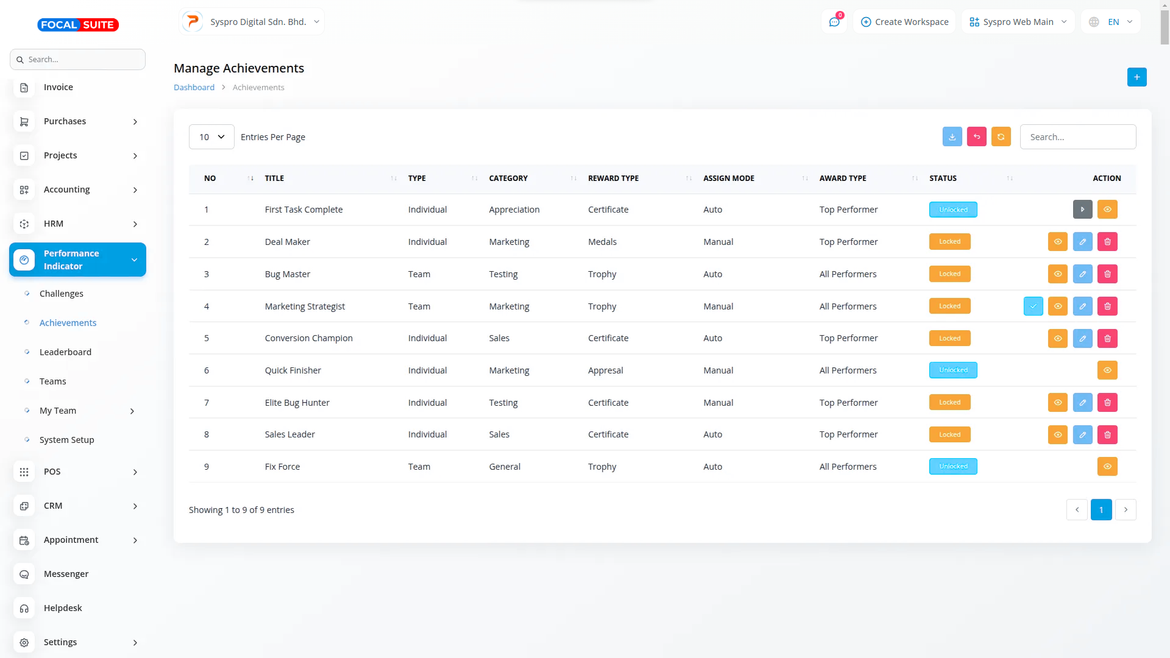Click the download export icon above table
This screenshot has height=658, width=1170.
click(x=952, y=136)
